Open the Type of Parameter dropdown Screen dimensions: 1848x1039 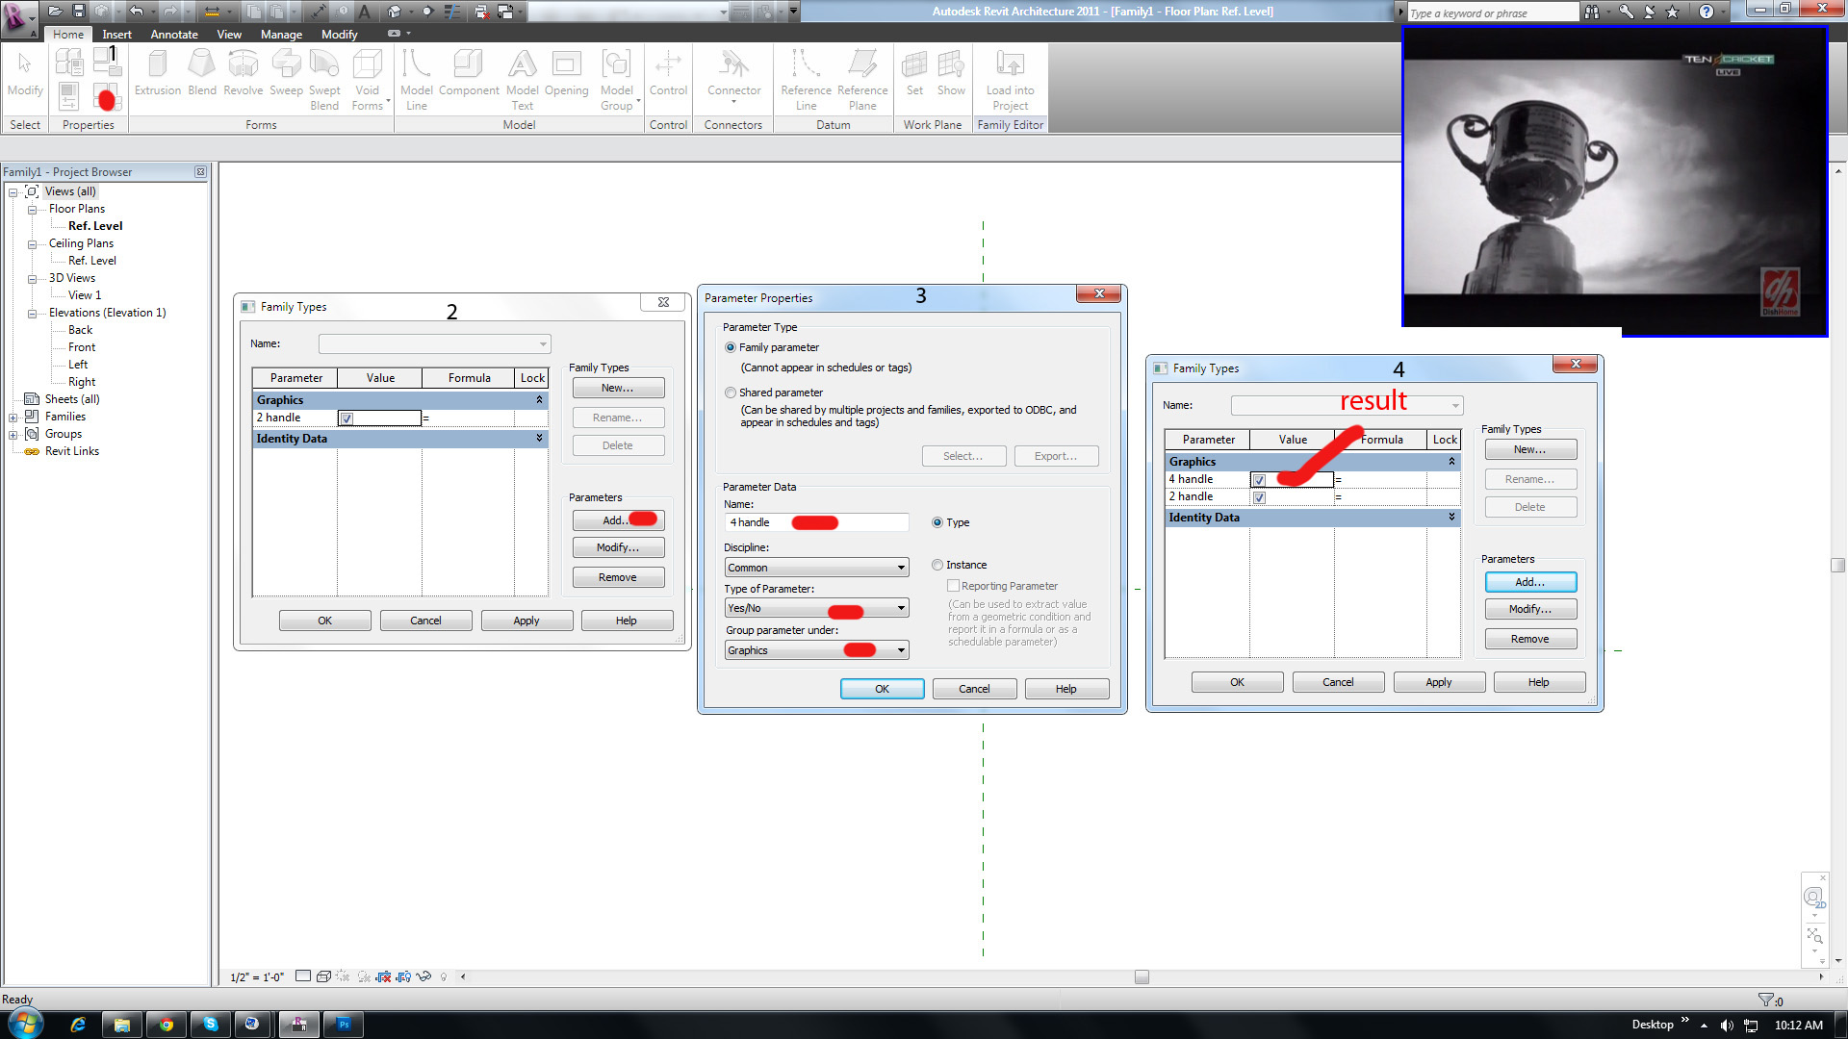[x=816, y=608]
